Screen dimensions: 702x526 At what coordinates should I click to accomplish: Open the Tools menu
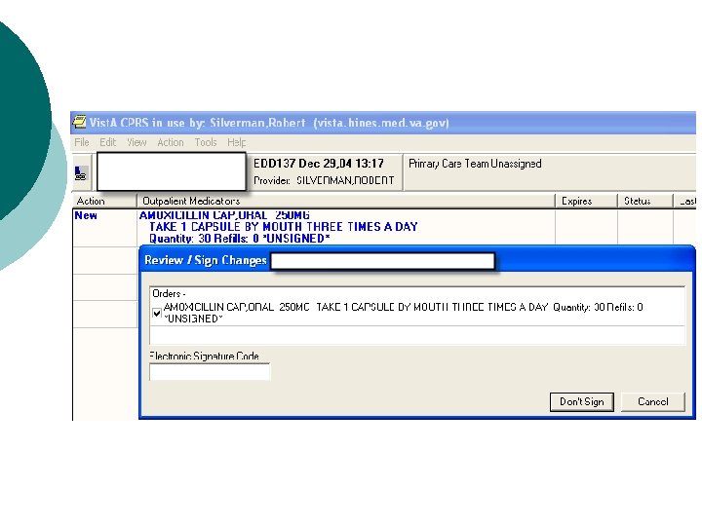tap(206, 142)
